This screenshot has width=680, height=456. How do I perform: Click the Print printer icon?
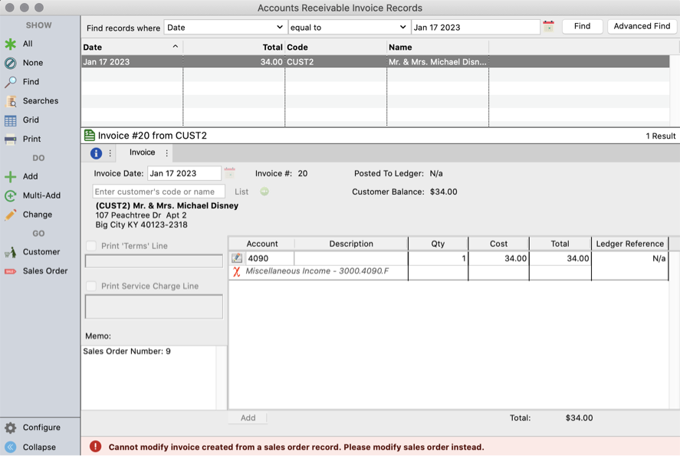[11, 139]
